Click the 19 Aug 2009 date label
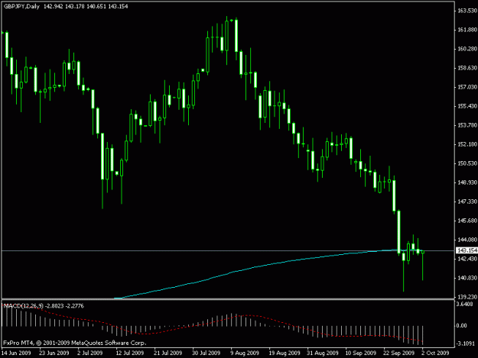Viewport: 478px width, 358px height. 285,353
